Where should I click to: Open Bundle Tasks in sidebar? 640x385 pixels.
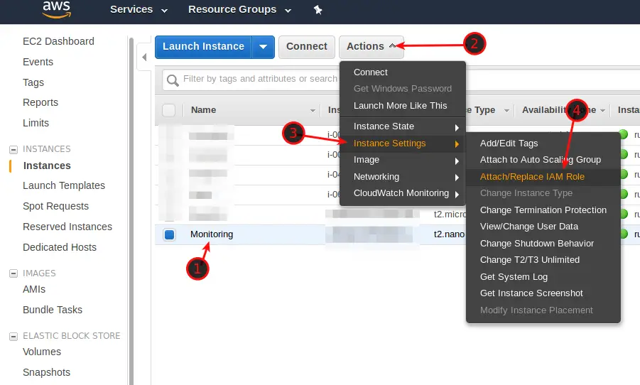tap(53, 310)
